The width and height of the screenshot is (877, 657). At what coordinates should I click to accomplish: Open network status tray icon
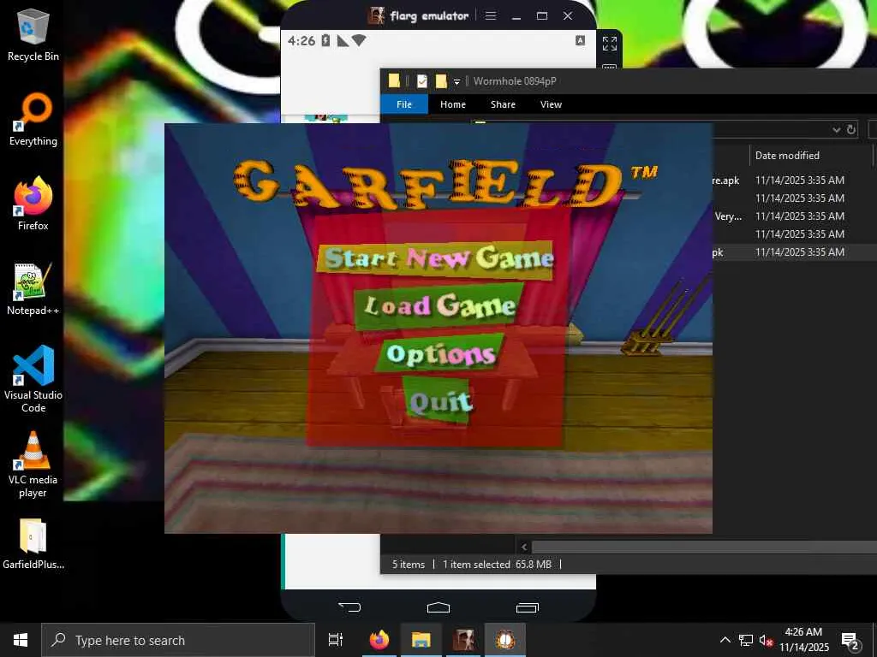tap(746, 640)
